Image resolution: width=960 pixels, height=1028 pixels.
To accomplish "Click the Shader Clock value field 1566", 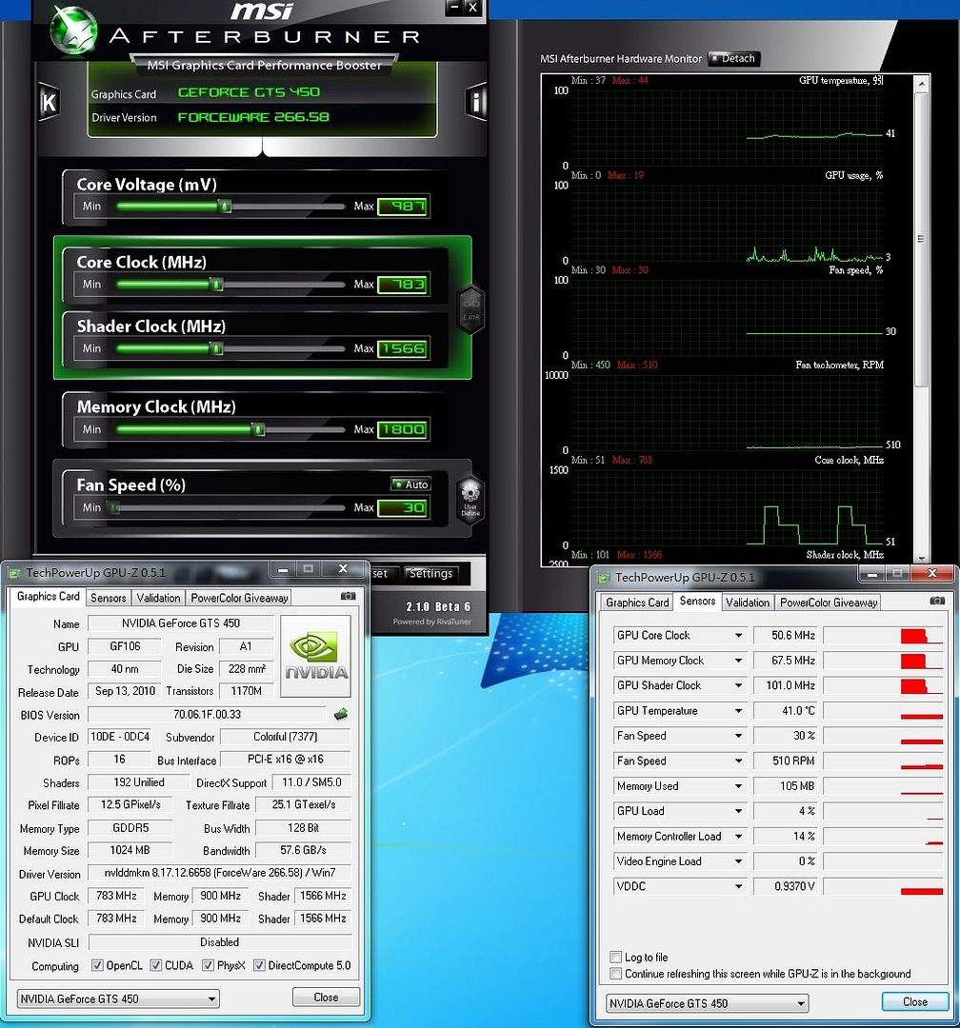I will pyautogui.click(x=404, y=348).
